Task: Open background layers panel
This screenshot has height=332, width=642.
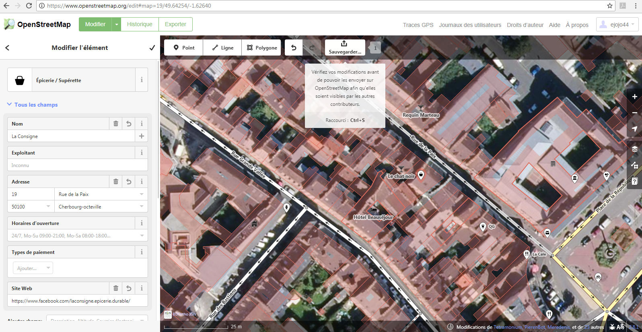Action: coord(634,149)
